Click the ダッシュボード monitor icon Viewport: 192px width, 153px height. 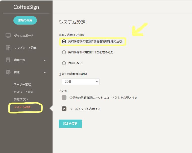[x=8, y=36]
